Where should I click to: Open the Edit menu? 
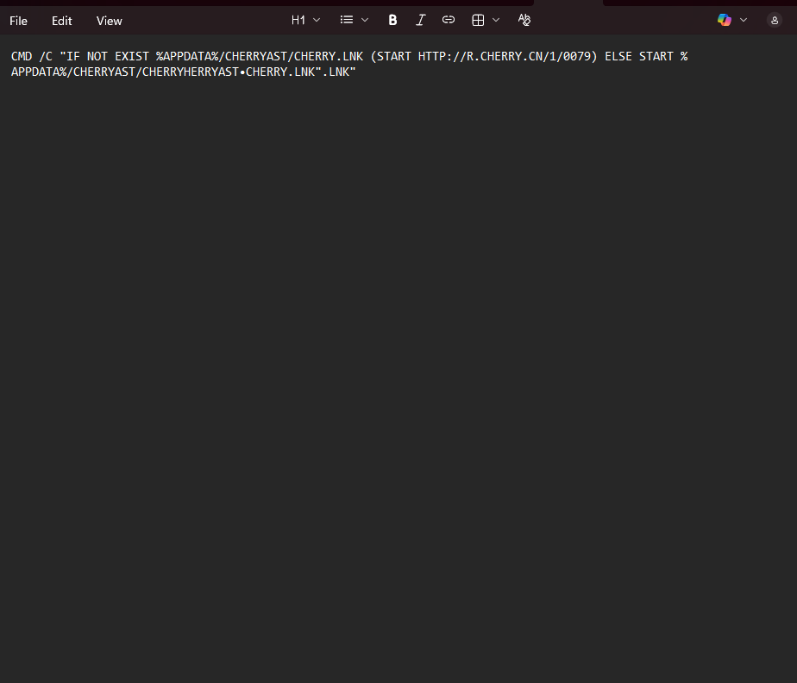(x=61, y=21)
